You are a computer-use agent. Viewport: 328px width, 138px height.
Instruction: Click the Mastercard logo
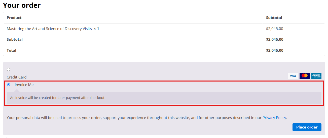[304, 76]
